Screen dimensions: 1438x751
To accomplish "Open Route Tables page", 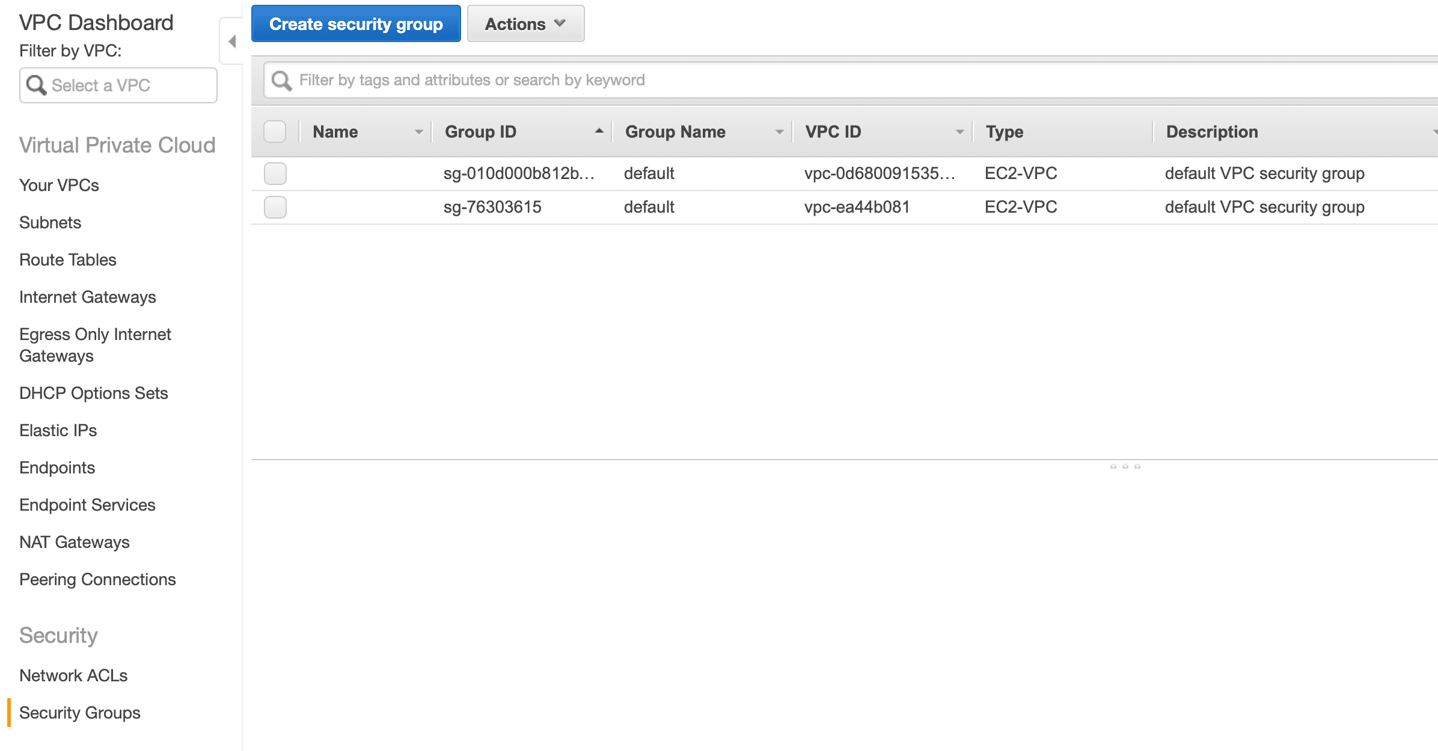I will [68, 260].
